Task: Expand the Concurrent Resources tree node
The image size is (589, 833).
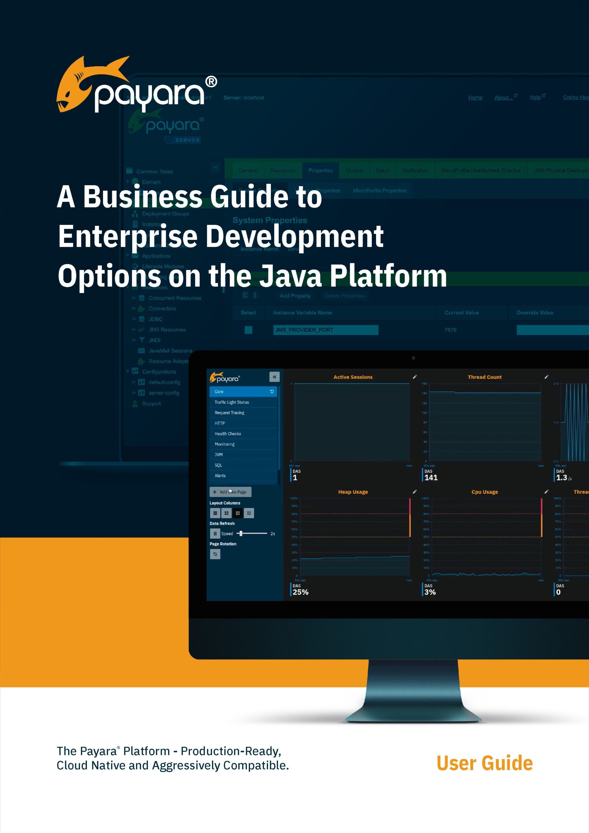Action: (134, 298)
